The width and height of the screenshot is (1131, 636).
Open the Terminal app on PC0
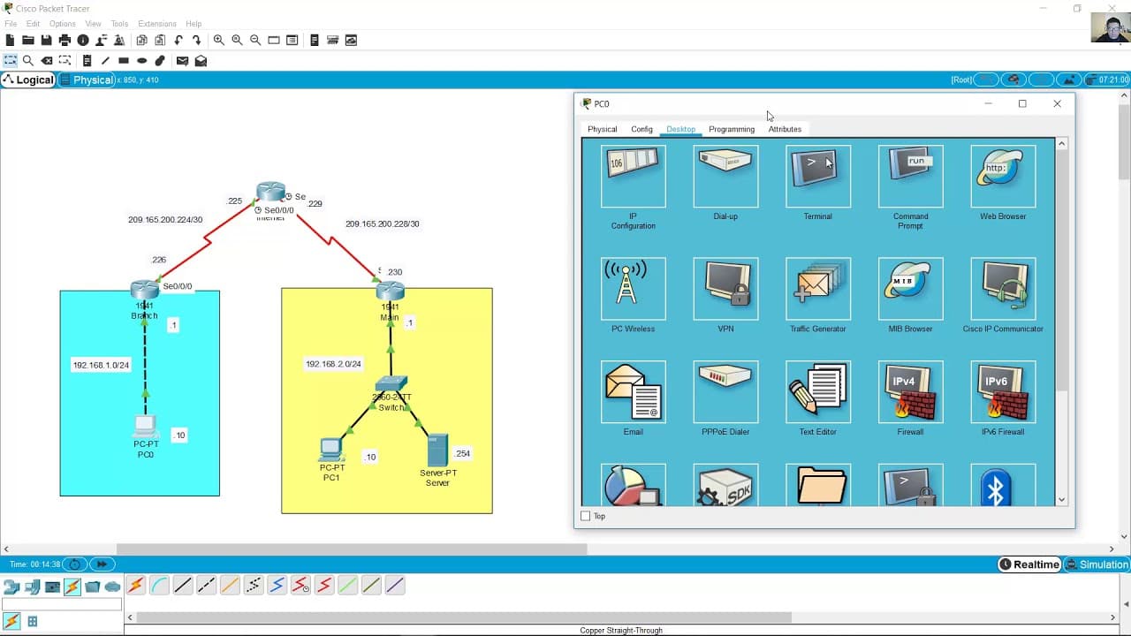818,177
